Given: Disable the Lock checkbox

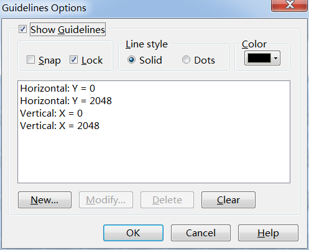Looking at the screenshot, I should [x=73, y=60].
